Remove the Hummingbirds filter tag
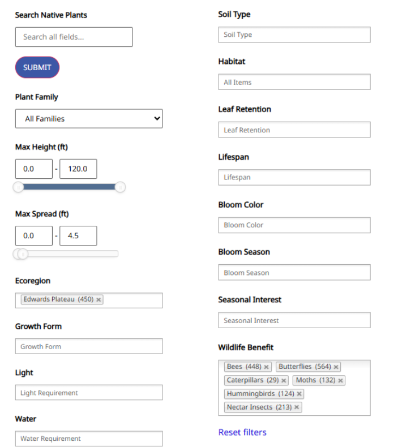The height and width of the screenshot is (447, 398). point(299,394)
